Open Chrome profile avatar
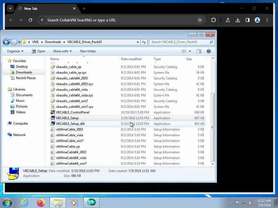This screenshot has height=208, width=278. pos(257,20)
